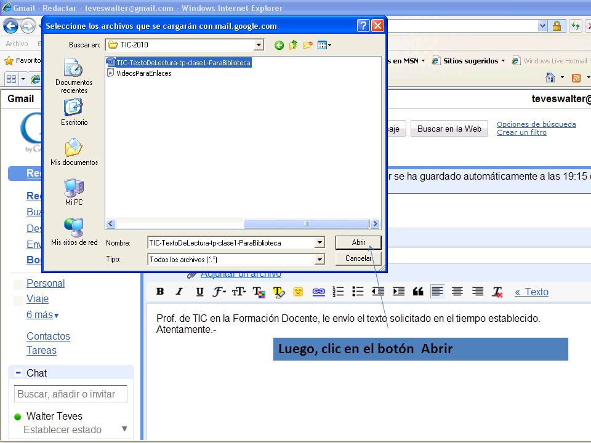Screen dimensions: 591x443
Task: Open the Tareas link
Action: [x=41, y=350]
